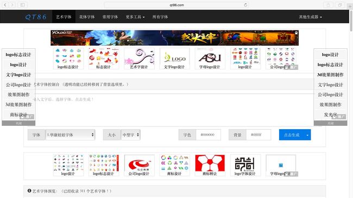353x198 pixels.
Task: Open the QT86 site logo
Action: [x=36, y=17]
